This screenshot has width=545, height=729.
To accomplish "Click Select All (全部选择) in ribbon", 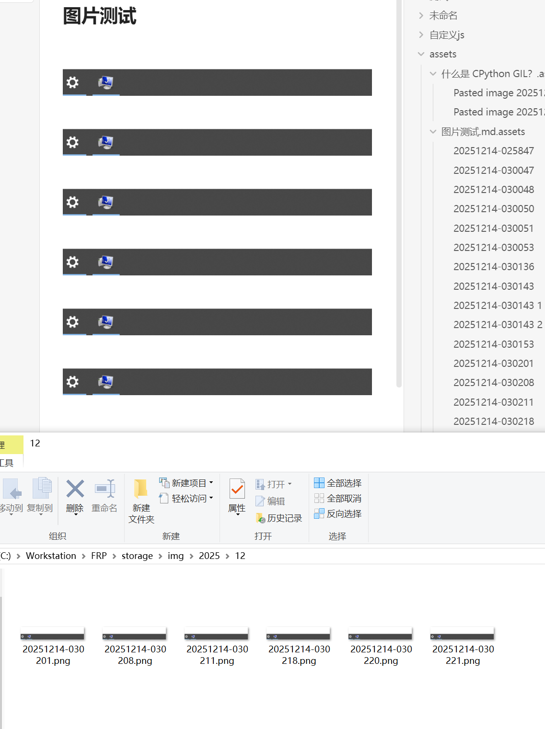I will point(338,483).
